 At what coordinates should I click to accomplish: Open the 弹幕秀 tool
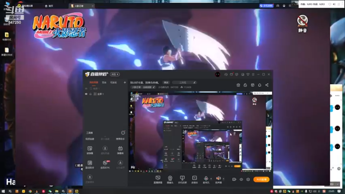click(120, 150)
